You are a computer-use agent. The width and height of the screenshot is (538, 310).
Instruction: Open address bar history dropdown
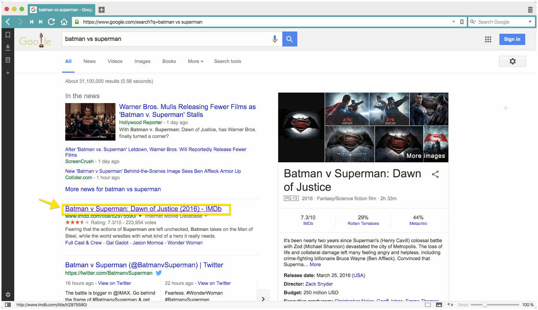(x=454, y=22)
